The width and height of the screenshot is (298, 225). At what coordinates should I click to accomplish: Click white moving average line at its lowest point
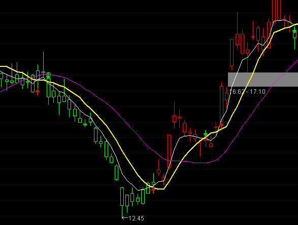[139, 190]
